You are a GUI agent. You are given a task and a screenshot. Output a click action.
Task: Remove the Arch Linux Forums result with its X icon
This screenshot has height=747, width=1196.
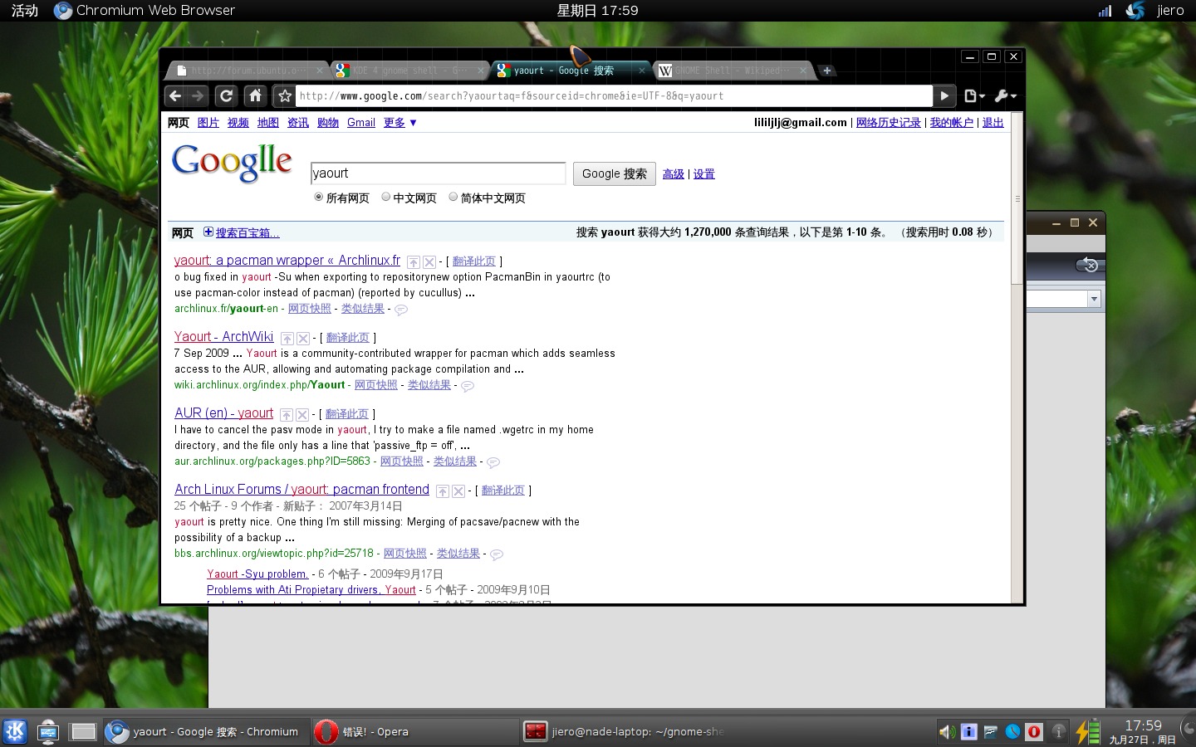[x=458, y=491]
